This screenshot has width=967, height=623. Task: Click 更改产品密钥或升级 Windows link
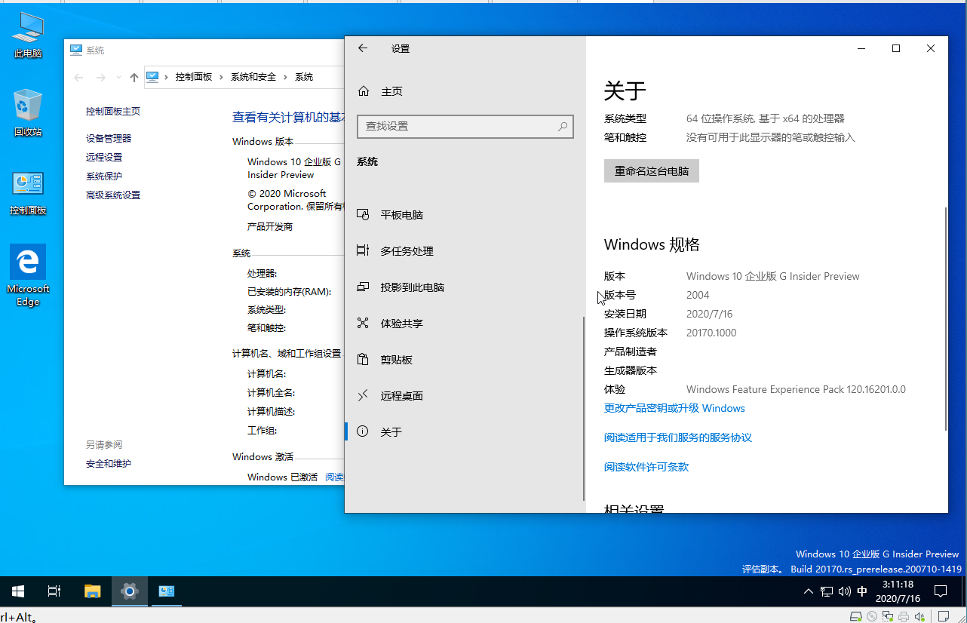click(674, 408)
